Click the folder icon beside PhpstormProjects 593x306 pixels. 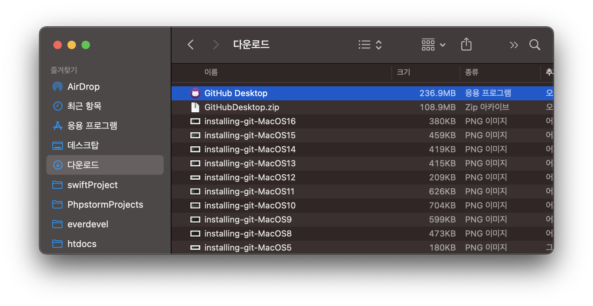[57, 204]
